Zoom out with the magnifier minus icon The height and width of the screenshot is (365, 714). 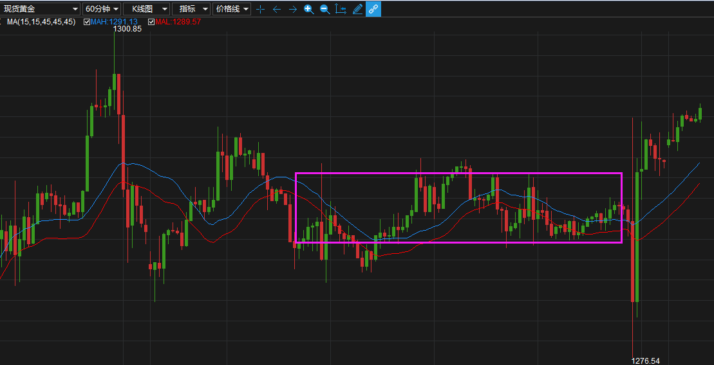click(x=324, y=9)
